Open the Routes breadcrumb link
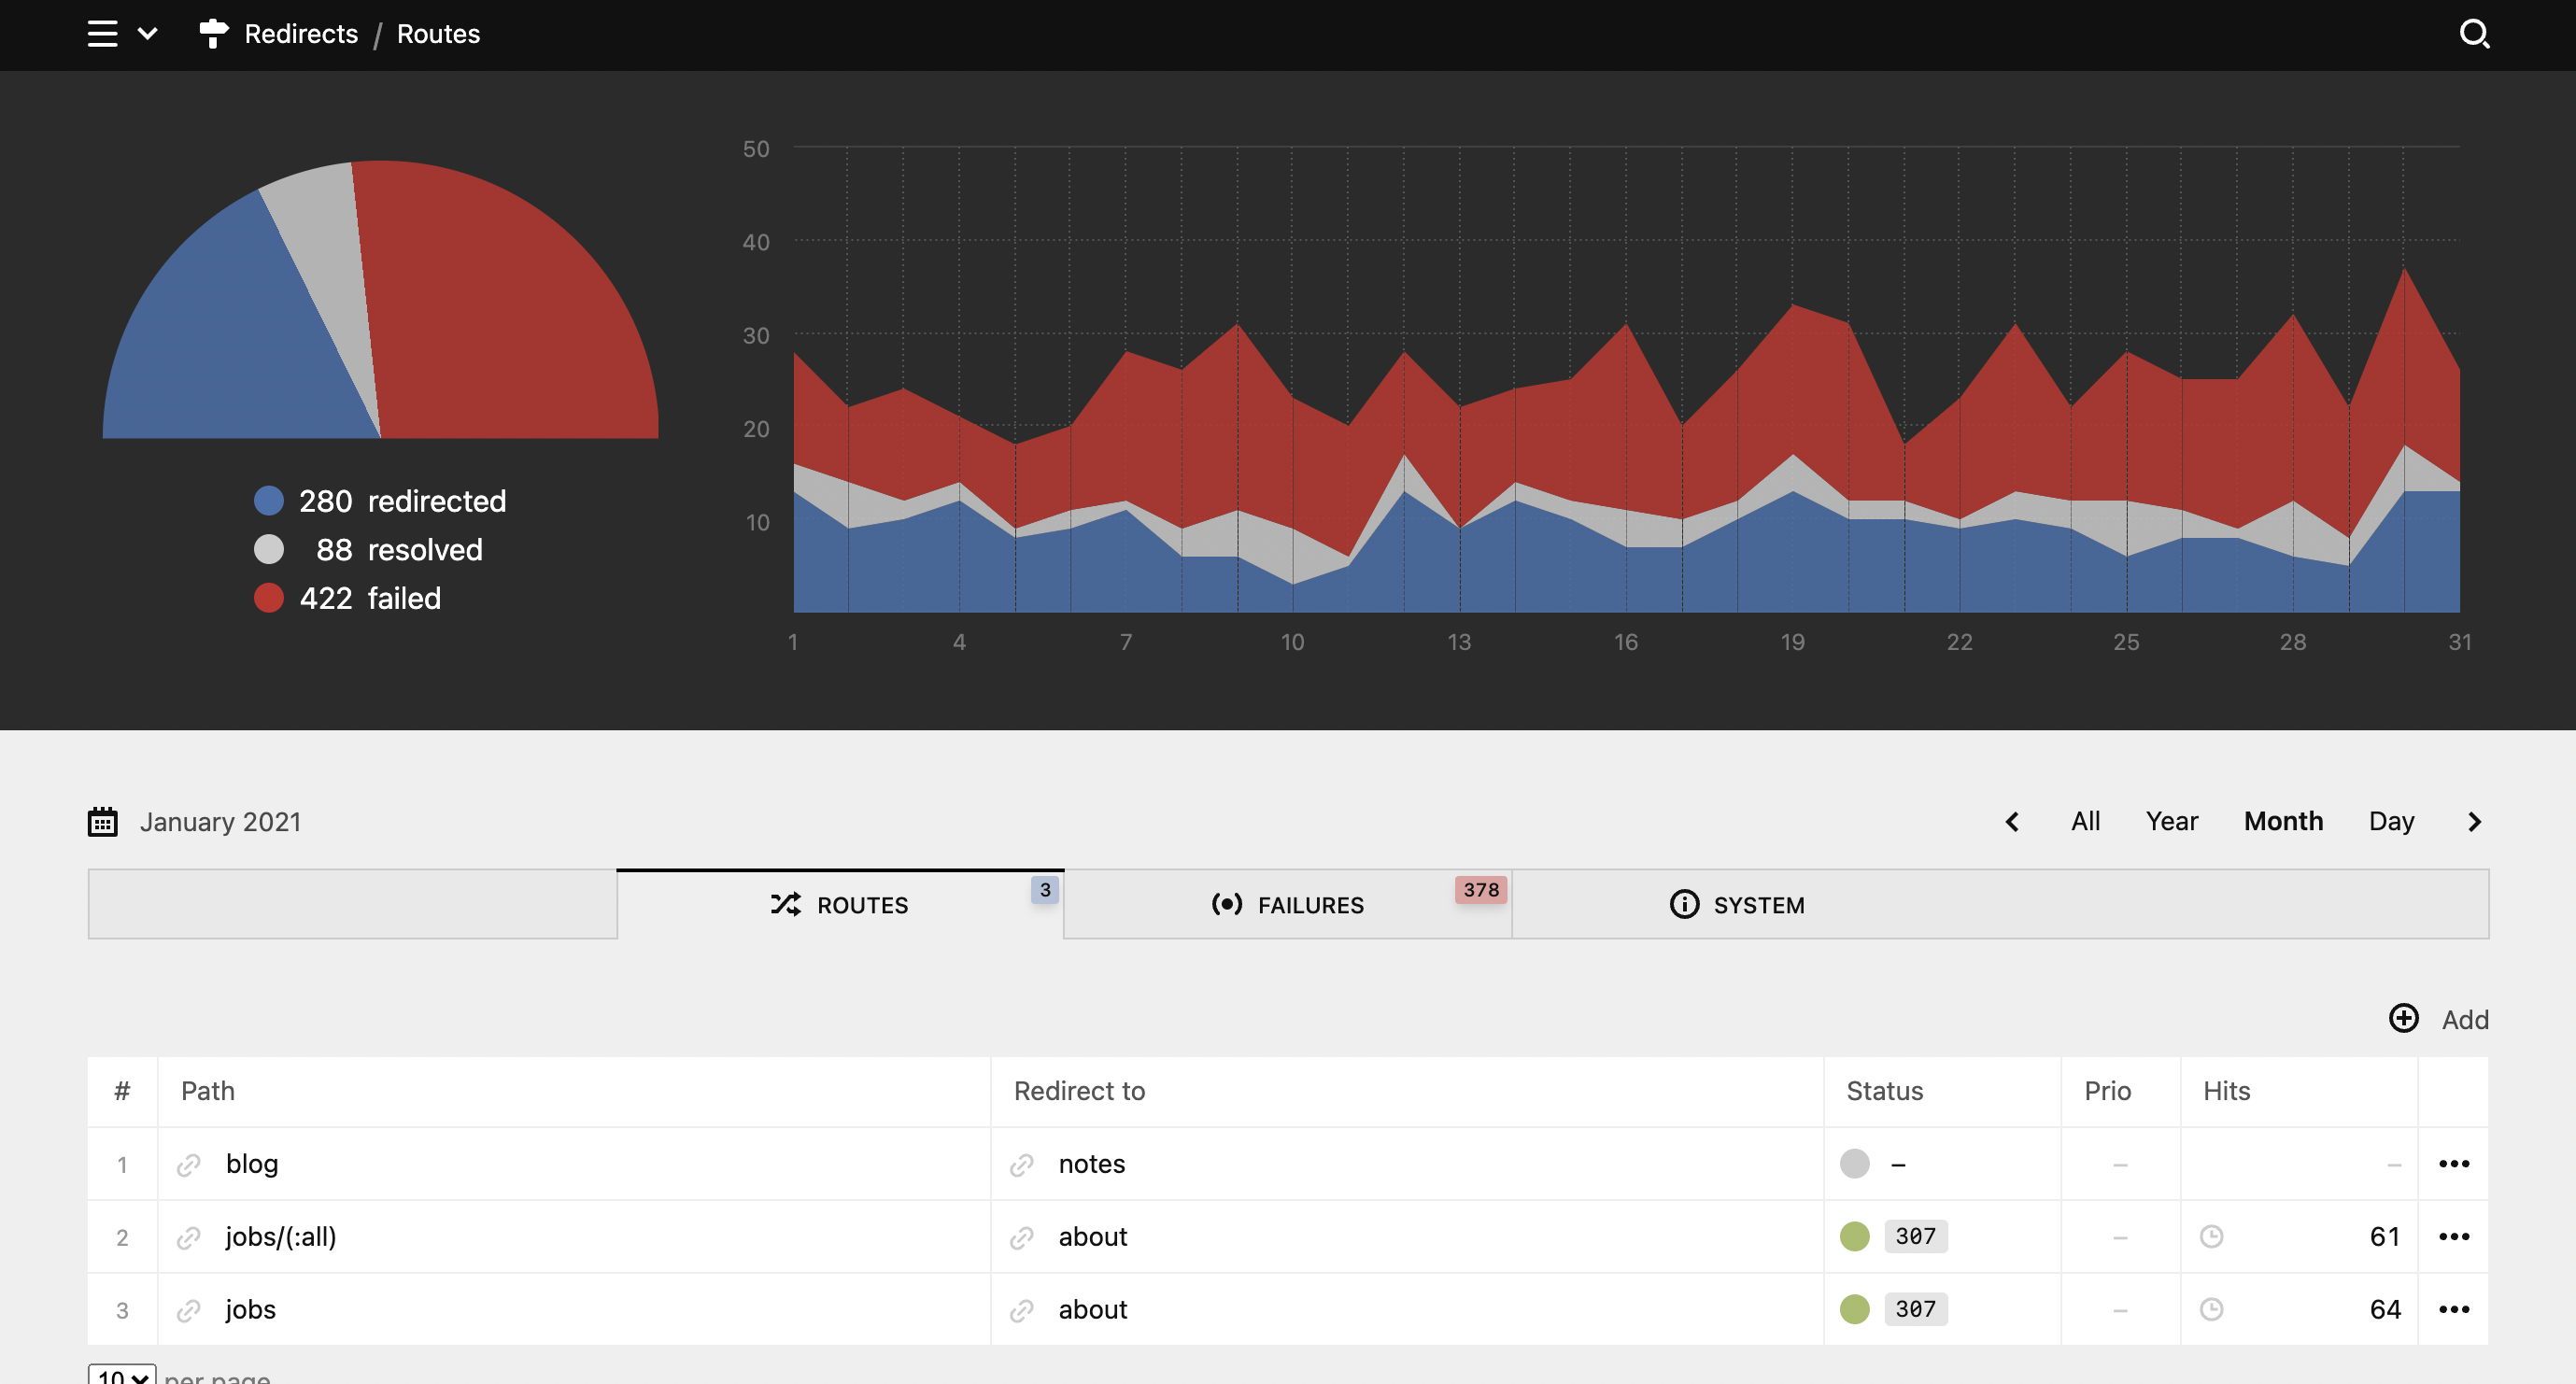 tap(438, 34)
